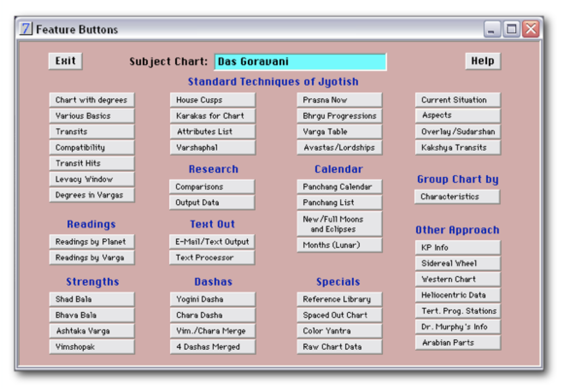The image size is (570, 389).
Task: Choose E-Mail/Text Output
Action: point(212,242)
